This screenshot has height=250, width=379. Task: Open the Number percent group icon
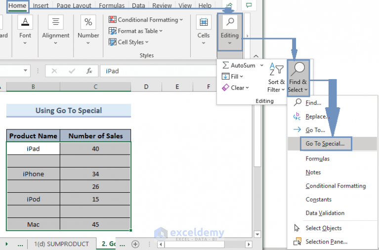coord(88,22)
